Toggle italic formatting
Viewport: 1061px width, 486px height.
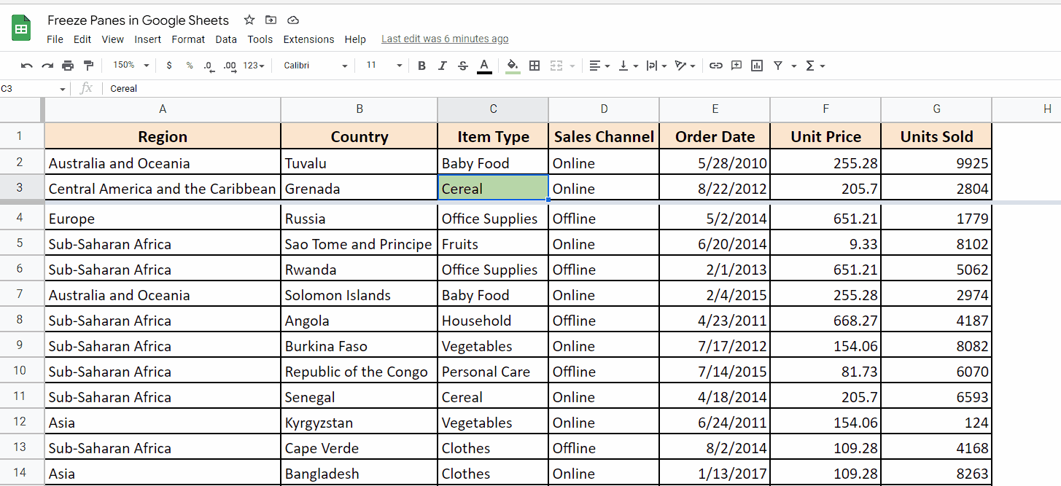443,65
